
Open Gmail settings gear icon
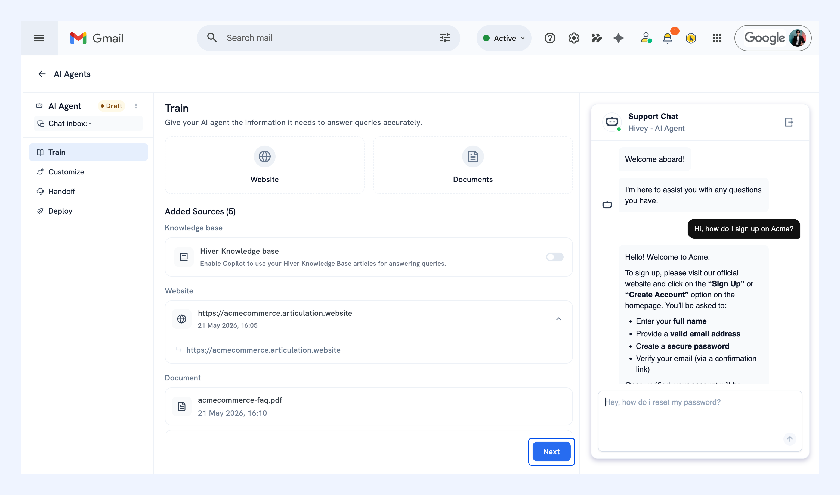pos(574,38)
